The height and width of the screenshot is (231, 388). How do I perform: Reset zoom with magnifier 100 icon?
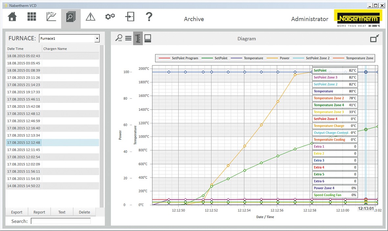(119, 38)
